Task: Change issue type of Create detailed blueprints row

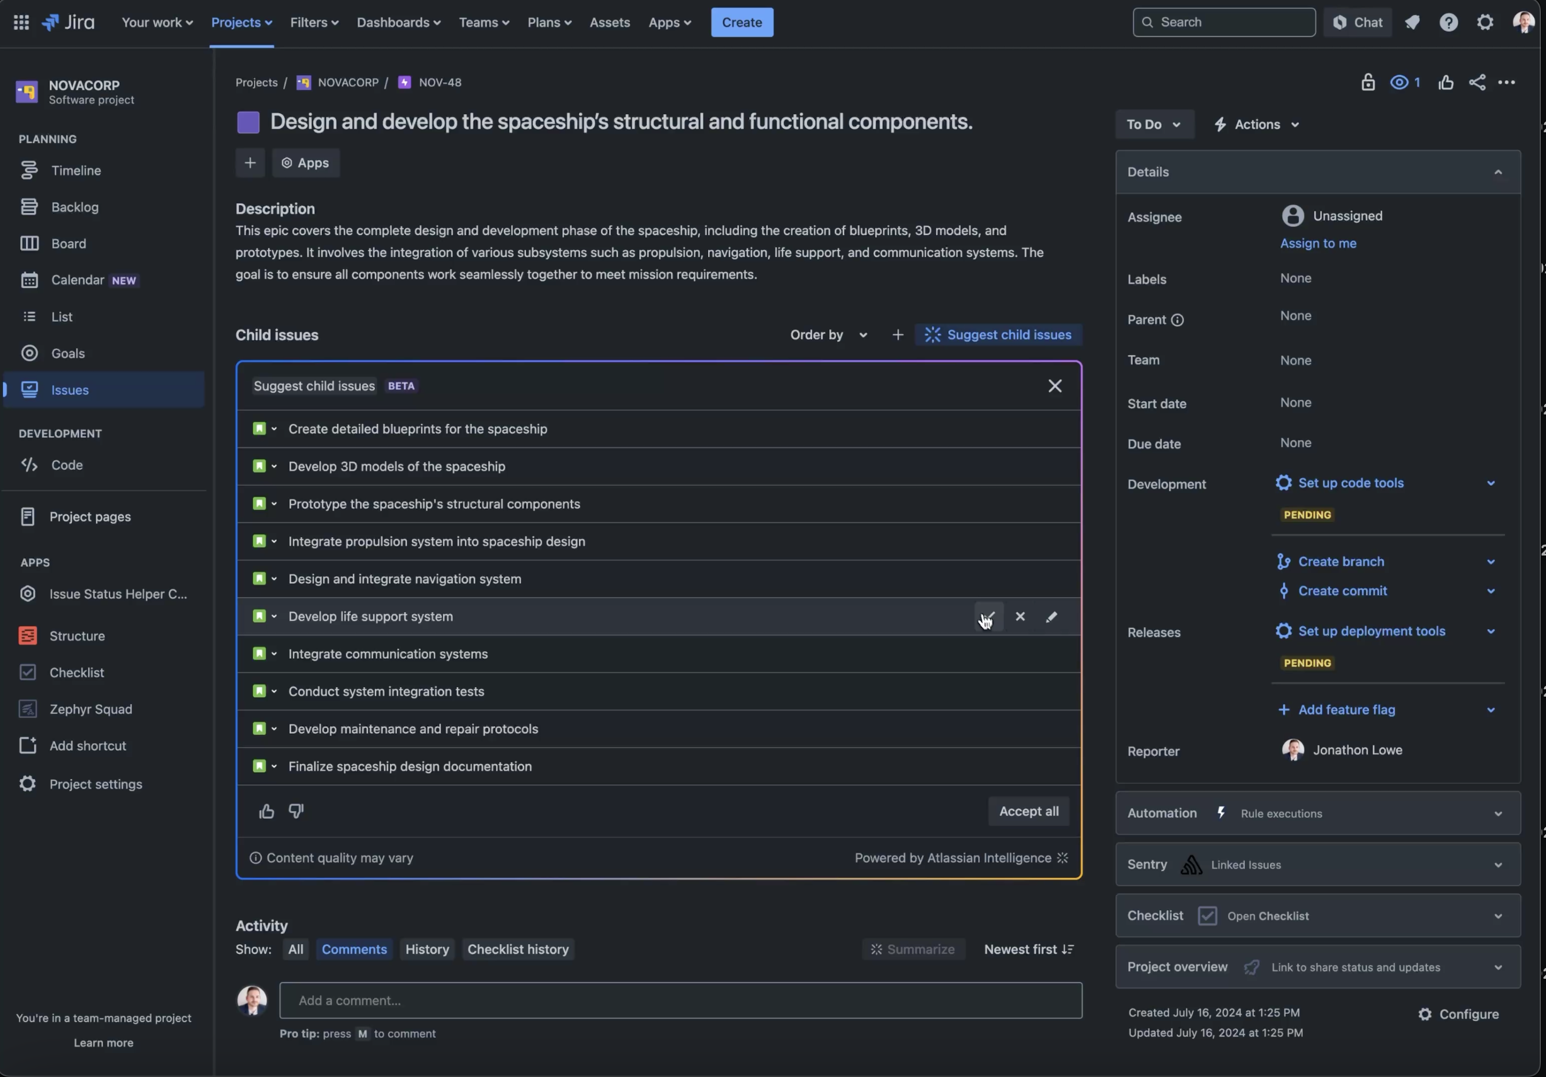Action: coord(265,429)
